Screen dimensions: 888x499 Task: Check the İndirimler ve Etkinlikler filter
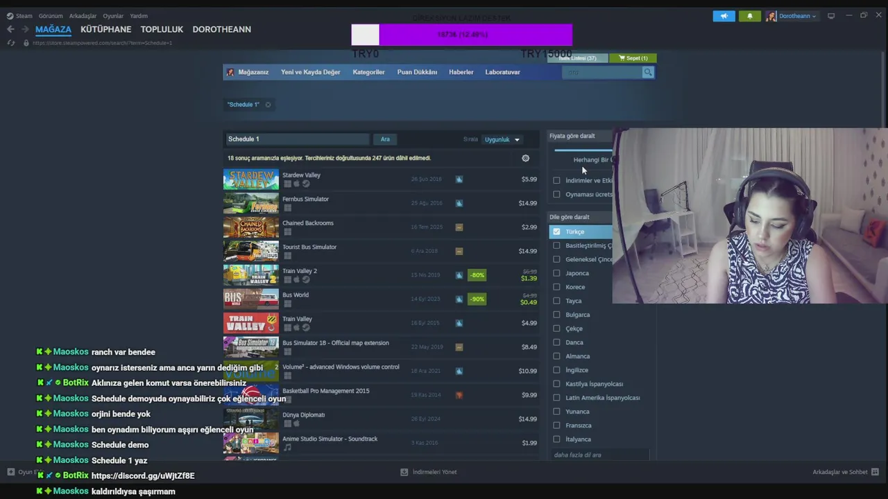556,180
